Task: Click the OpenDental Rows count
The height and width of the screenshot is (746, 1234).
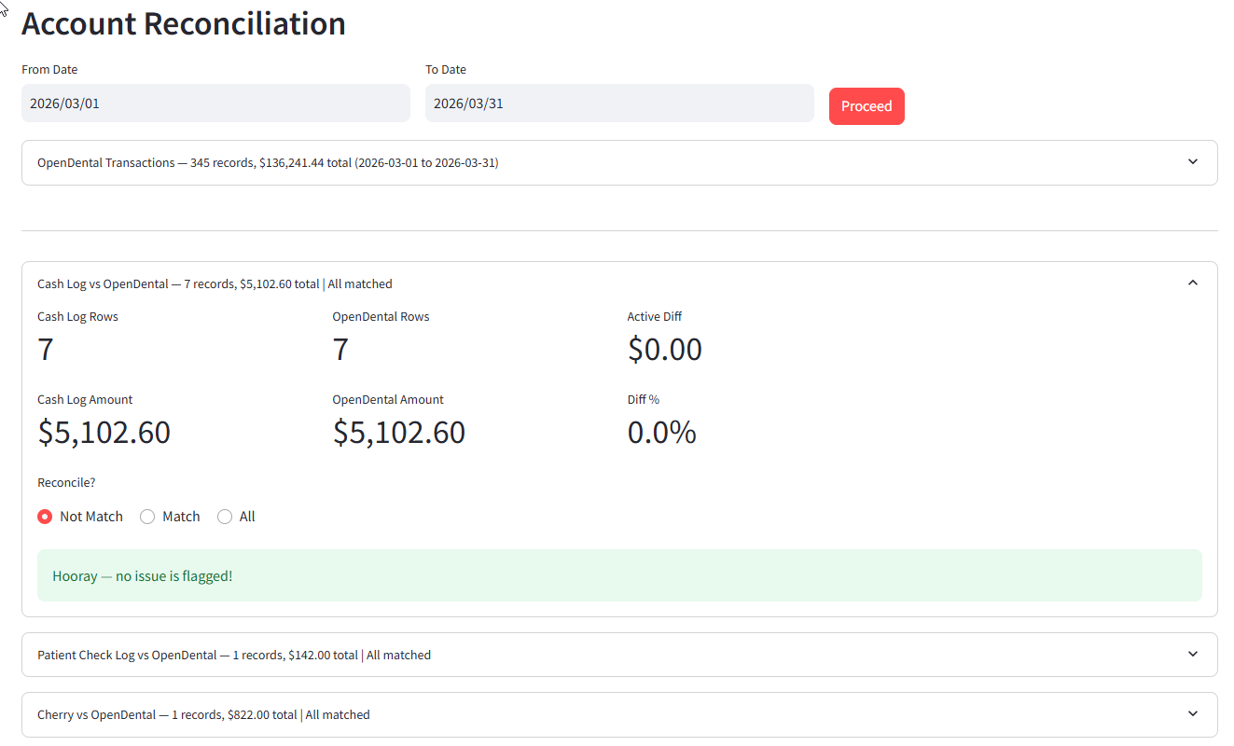Action: 340,349
